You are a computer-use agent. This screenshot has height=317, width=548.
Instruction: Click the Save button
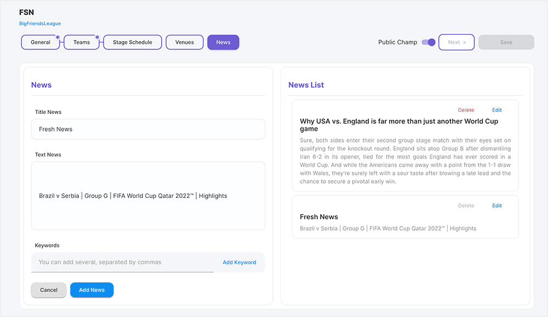[x=506, y=42]
